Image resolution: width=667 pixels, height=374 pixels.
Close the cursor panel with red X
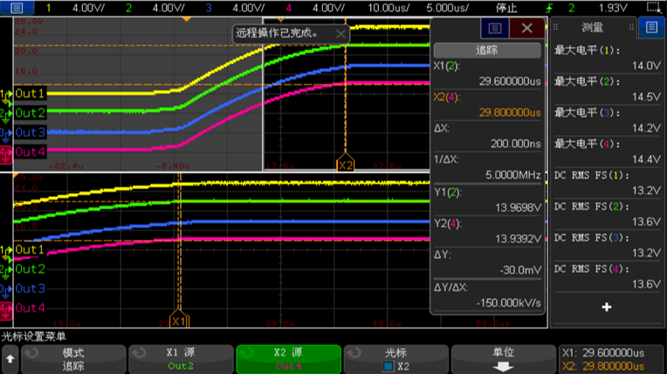(x=526, y=28)
